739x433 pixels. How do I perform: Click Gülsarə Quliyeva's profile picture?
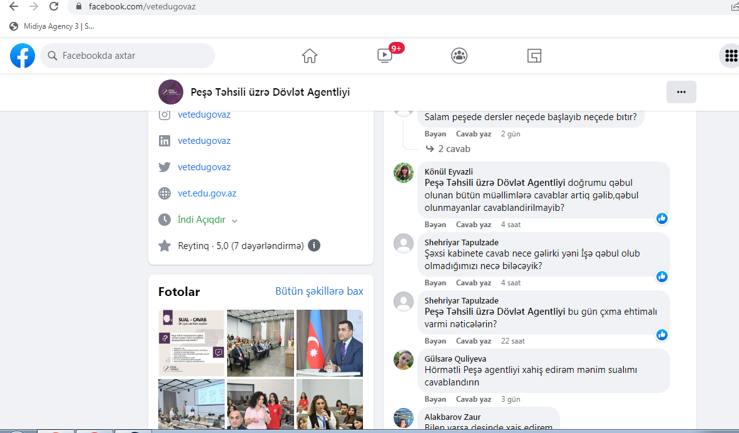(x=404, y=360)
